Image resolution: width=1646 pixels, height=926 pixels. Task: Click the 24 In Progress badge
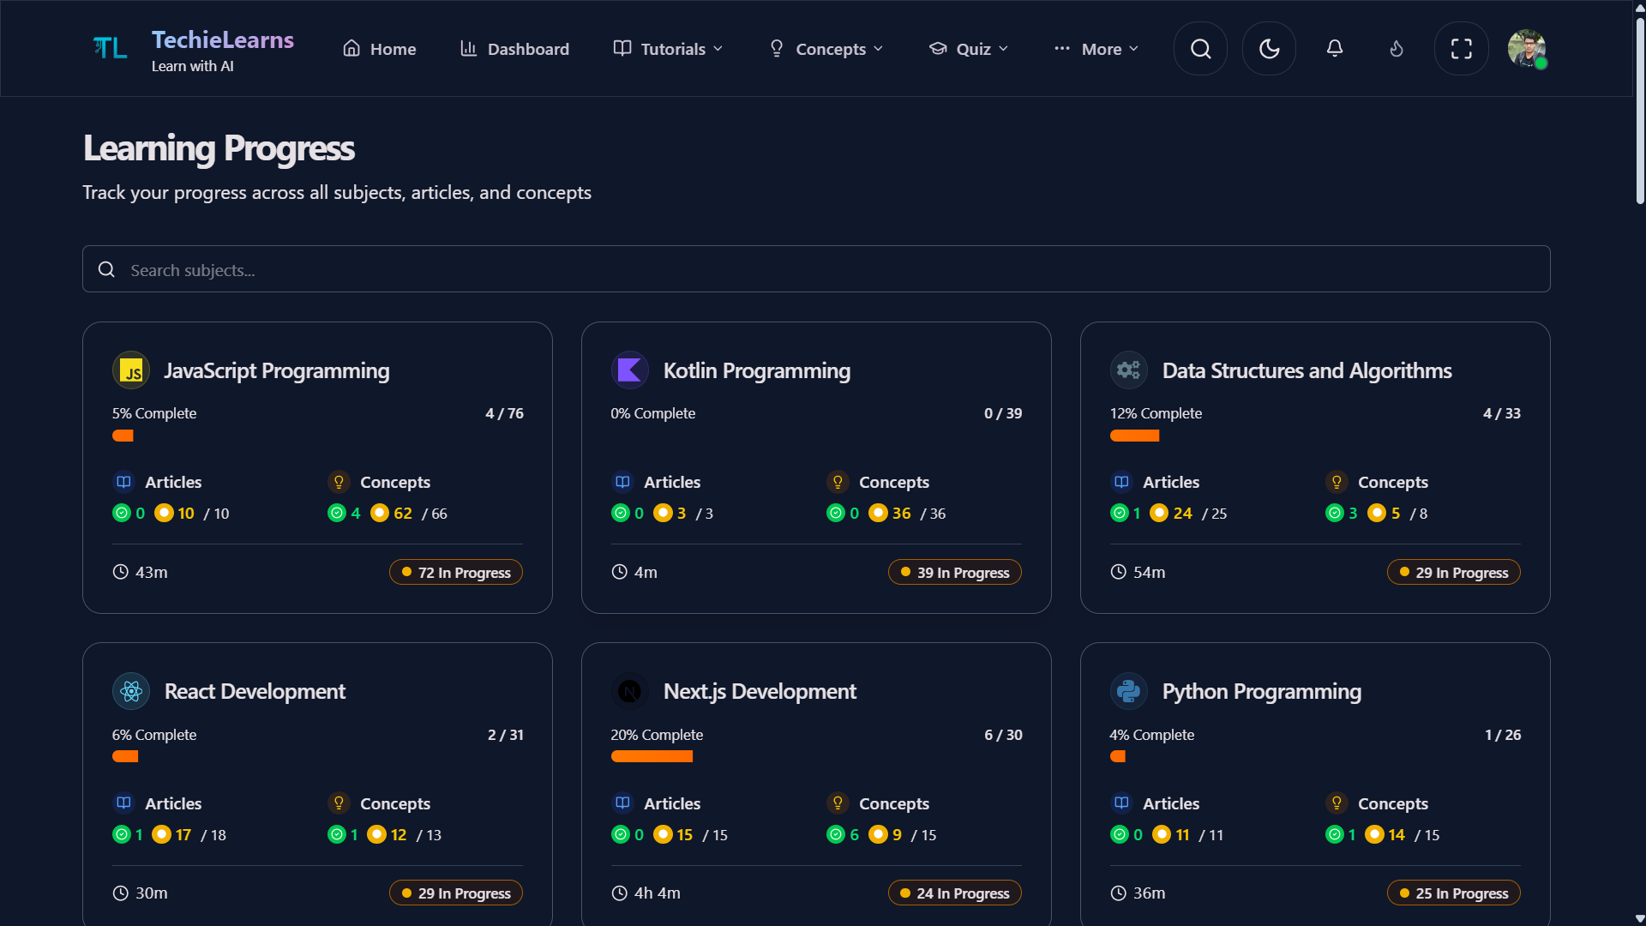point(954,893)
